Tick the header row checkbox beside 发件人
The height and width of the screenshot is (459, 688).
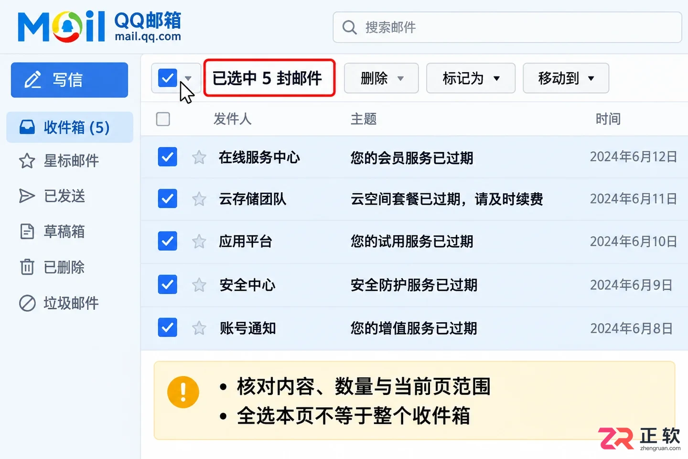click(x=163, y=119)
